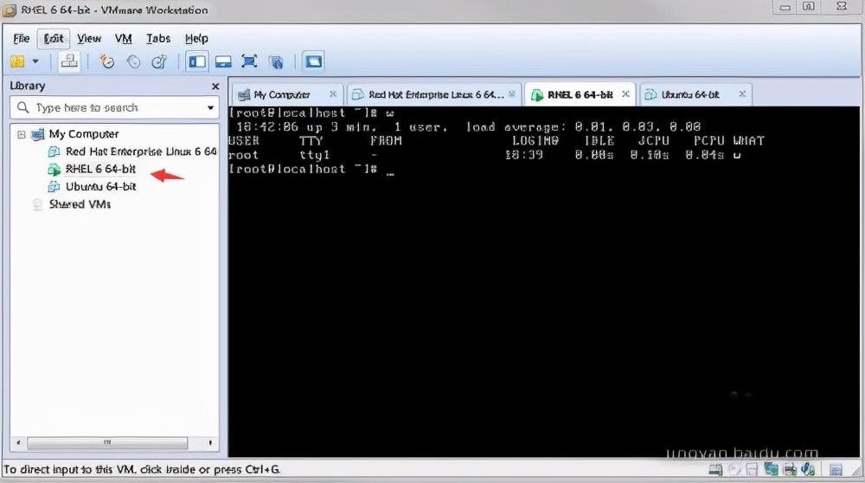Select Ubuntu 64-bit in the library tree
Image resolution: width=865 pixels, height=483 pixels.
[100, 187]
